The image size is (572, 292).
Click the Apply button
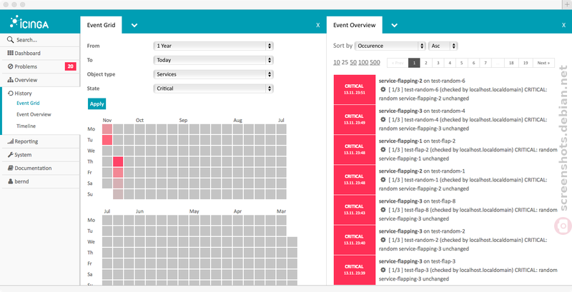(x=97, y=104)
